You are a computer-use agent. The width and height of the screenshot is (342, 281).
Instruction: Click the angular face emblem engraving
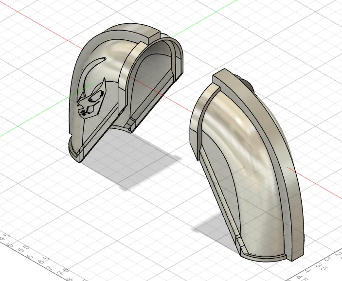91,99
